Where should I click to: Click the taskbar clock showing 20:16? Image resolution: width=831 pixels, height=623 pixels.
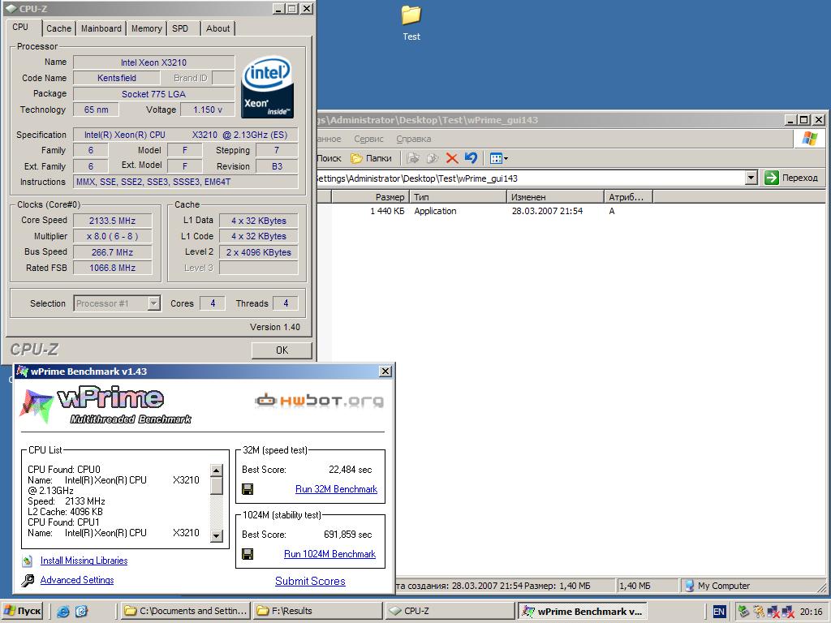click(811, 612)
